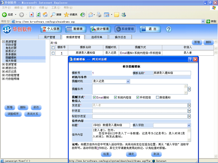Click the 退出 logout button

point(150,29)
